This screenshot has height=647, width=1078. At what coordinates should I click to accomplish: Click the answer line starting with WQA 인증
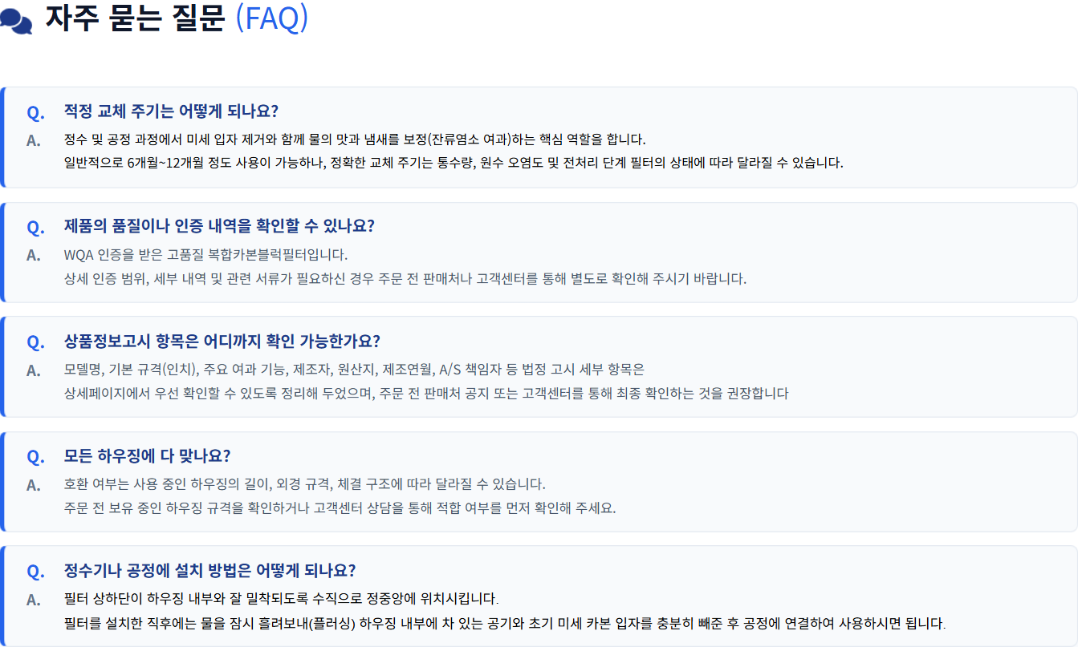click(205, 255)
